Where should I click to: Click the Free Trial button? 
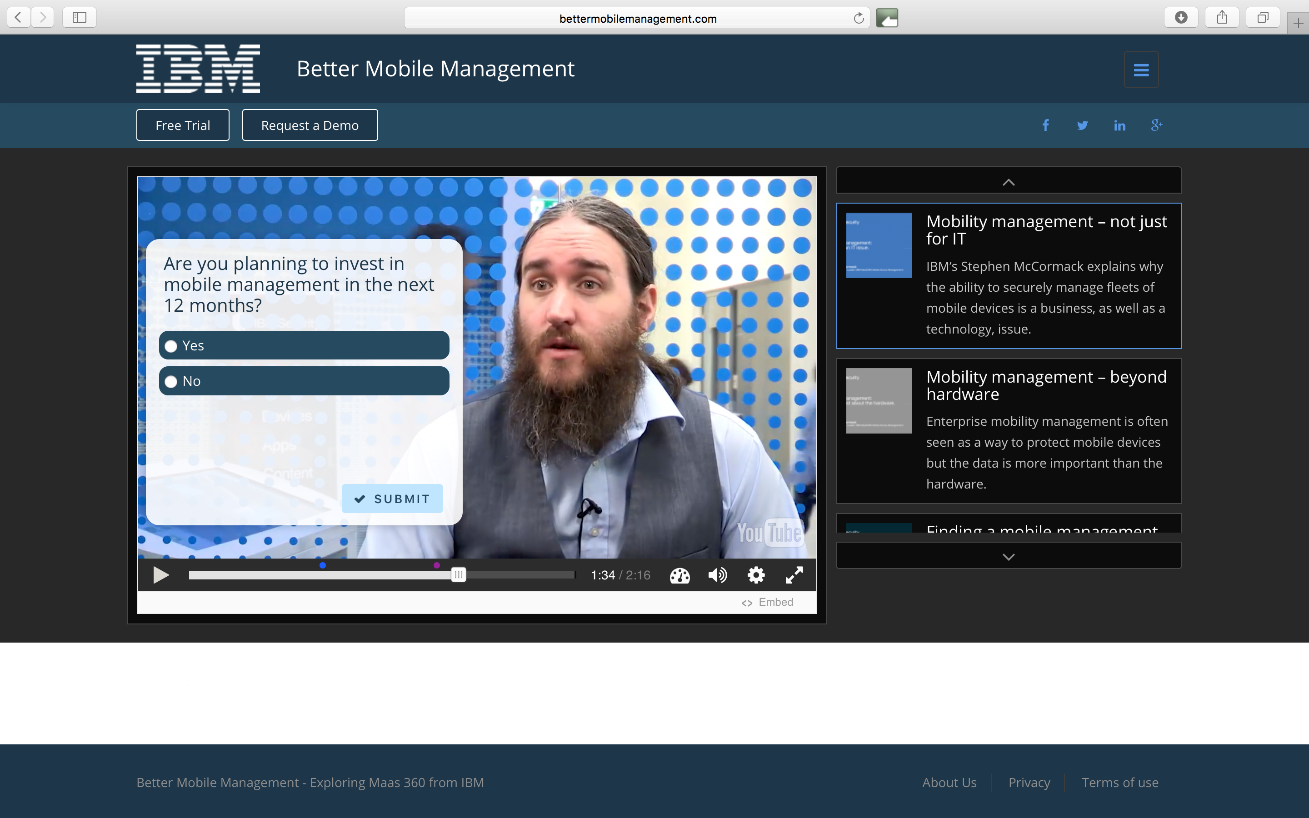click(x=183, y=125)
